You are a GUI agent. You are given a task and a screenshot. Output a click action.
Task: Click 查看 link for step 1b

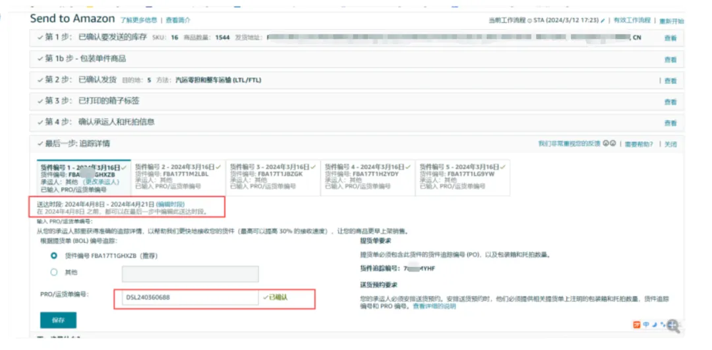tap(670, 59)
